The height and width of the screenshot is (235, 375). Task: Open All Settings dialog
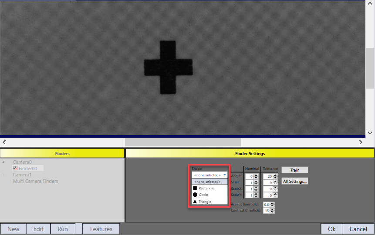point(295,181)
